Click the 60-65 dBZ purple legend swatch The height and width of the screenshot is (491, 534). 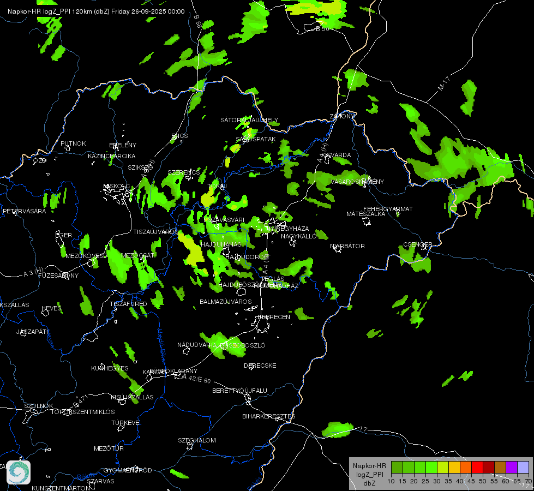[512, 468]
